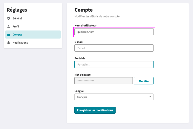Click the Compte page heading
The image size is (193, 129).
tap(83, 10)
